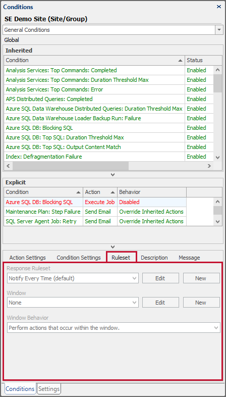Open the Window Behavior dropdown
The height and width of the screenshot is (397, 226).
[114, 328]
